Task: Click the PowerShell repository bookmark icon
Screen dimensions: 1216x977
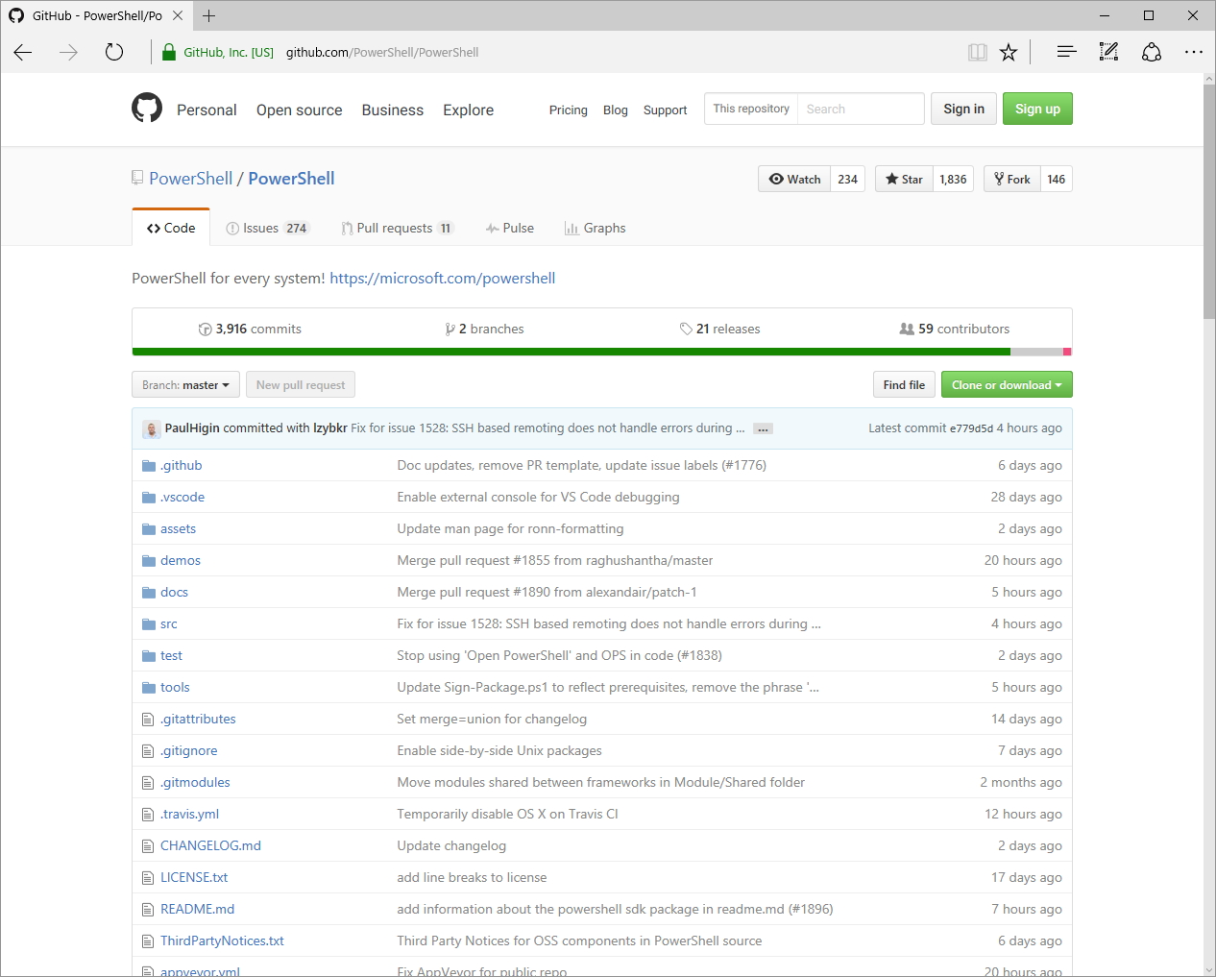Action: coord(136,178)
